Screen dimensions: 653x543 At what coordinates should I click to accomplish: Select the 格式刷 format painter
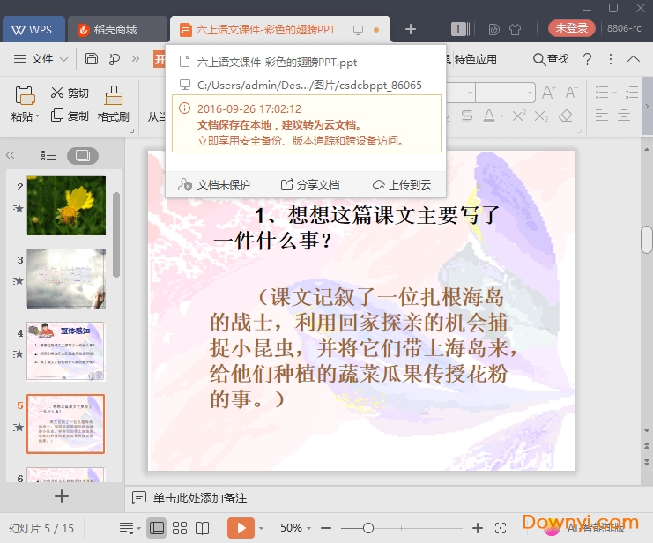(x=114, y=104)
